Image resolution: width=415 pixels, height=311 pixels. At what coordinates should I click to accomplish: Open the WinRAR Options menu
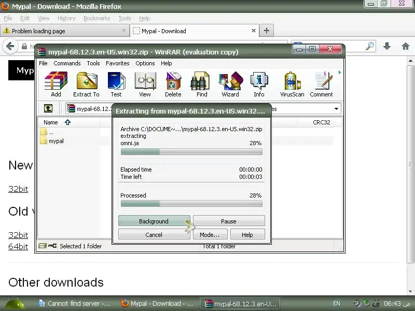(145, 63)
